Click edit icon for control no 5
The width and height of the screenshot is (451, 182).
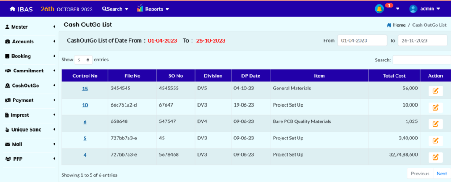pyautogui.click(x=435, y=140)
